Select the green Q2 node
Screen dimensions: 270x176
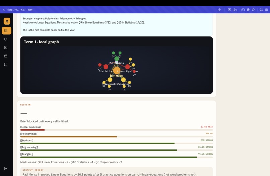pos(120,53)
